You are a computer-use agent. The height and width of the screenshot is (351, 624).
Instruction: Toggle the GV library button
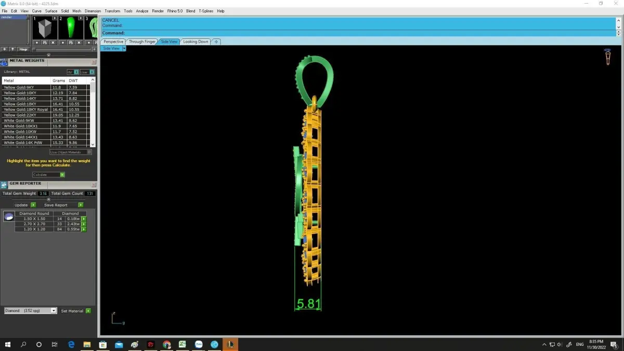(73, 72)
